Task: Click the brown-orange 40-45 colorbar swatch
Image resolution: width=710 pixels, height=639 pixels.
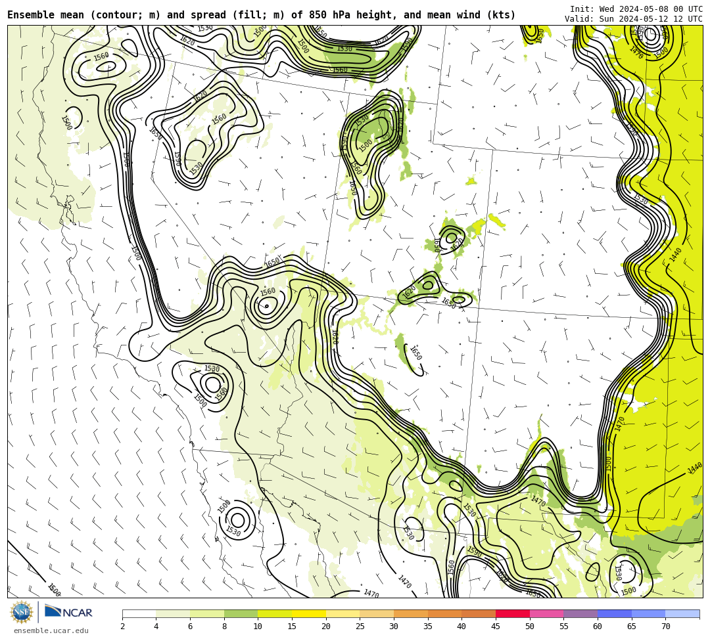Action: point(479,613)
